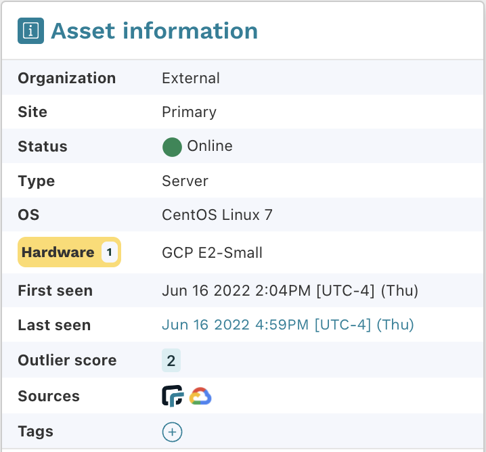Image resolution: width=486 pixels, height=452 pixels.
Task: Select the outlier score badge 2
Action: tap(171, 360)
